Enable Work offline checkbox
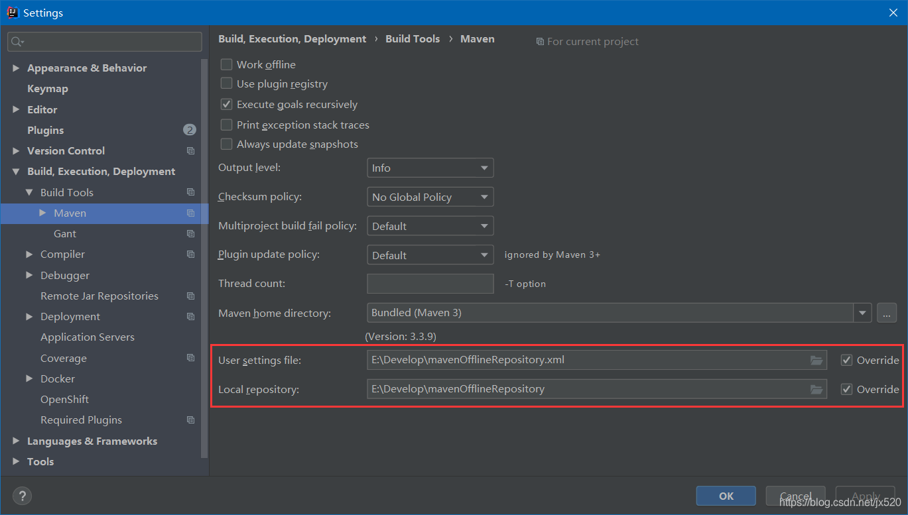The width and height of the screenshot is (908, 515). 226,64
